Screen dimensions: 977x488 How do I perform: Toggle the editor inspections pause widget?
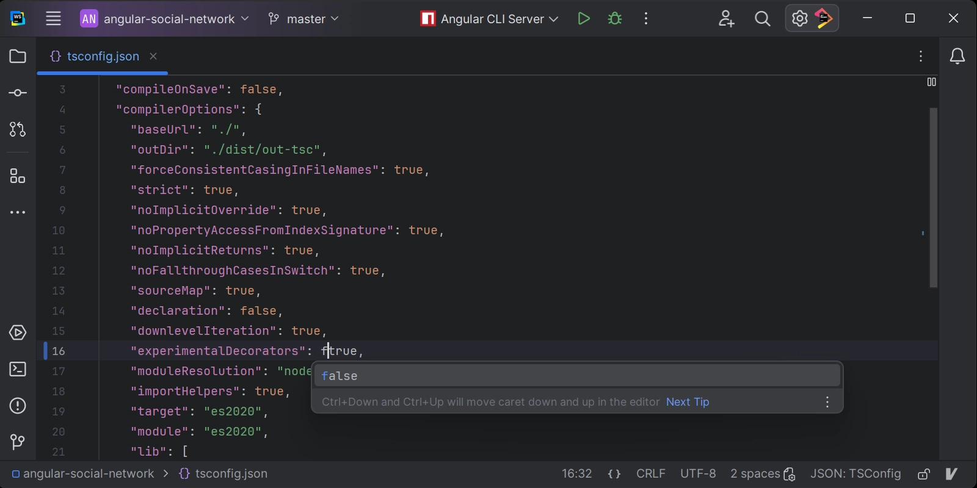(x=931, y=82)
